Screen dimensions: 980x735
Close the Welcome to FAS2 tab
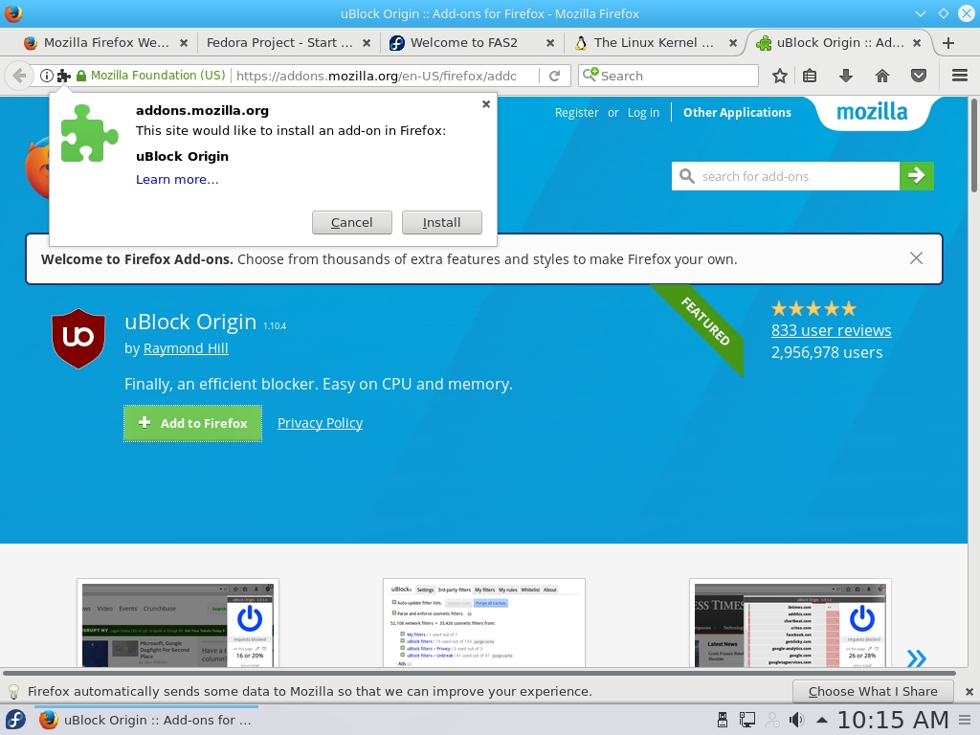click(x=550, y=43)
